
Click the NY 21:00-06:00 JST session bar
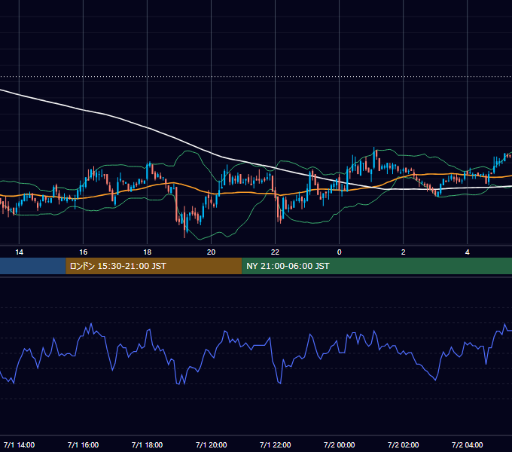(x=376, y=266)
